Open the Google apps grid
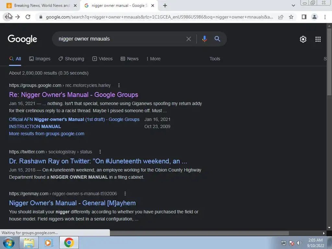The image size is (332, 249). point(318,39)
